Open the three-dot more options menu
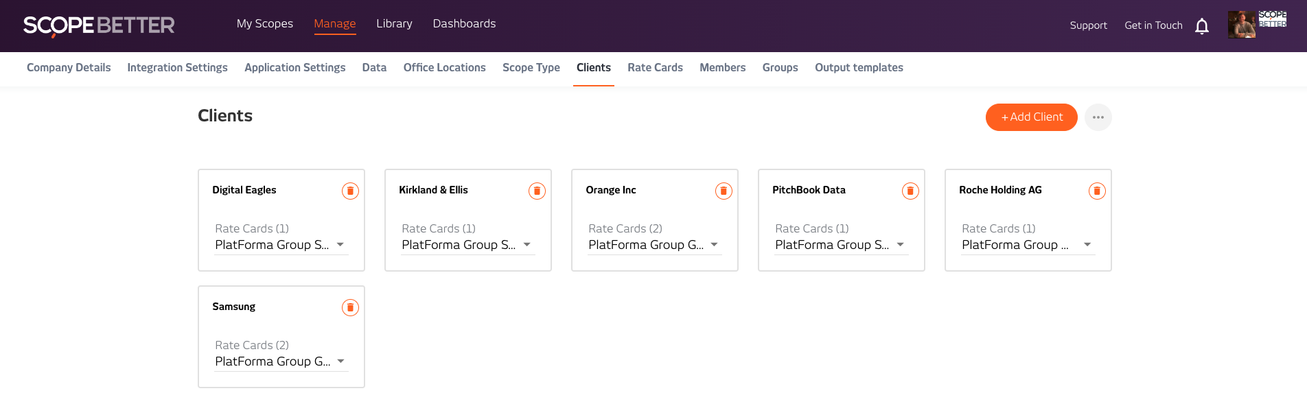Viewport: 1307px width, 404px height. 1098,117
